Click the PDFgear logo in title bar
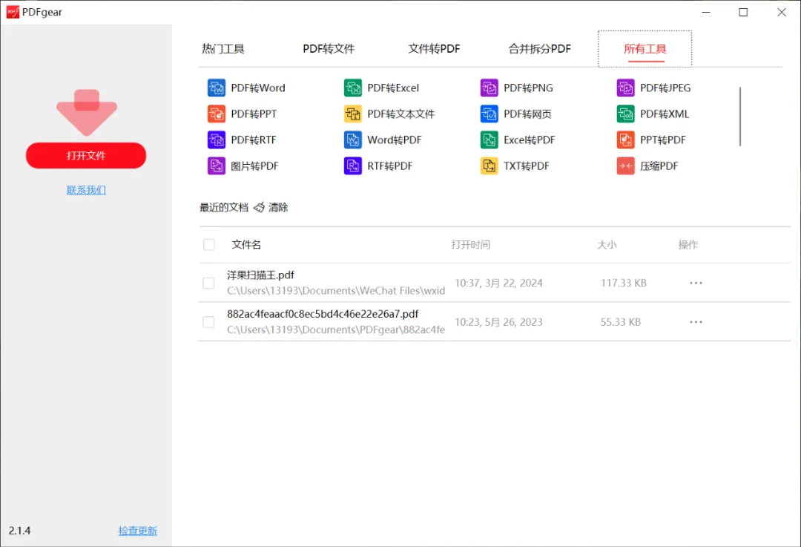Screen dimensions: 801x547 pyautogui.click(x=13, y=12)
